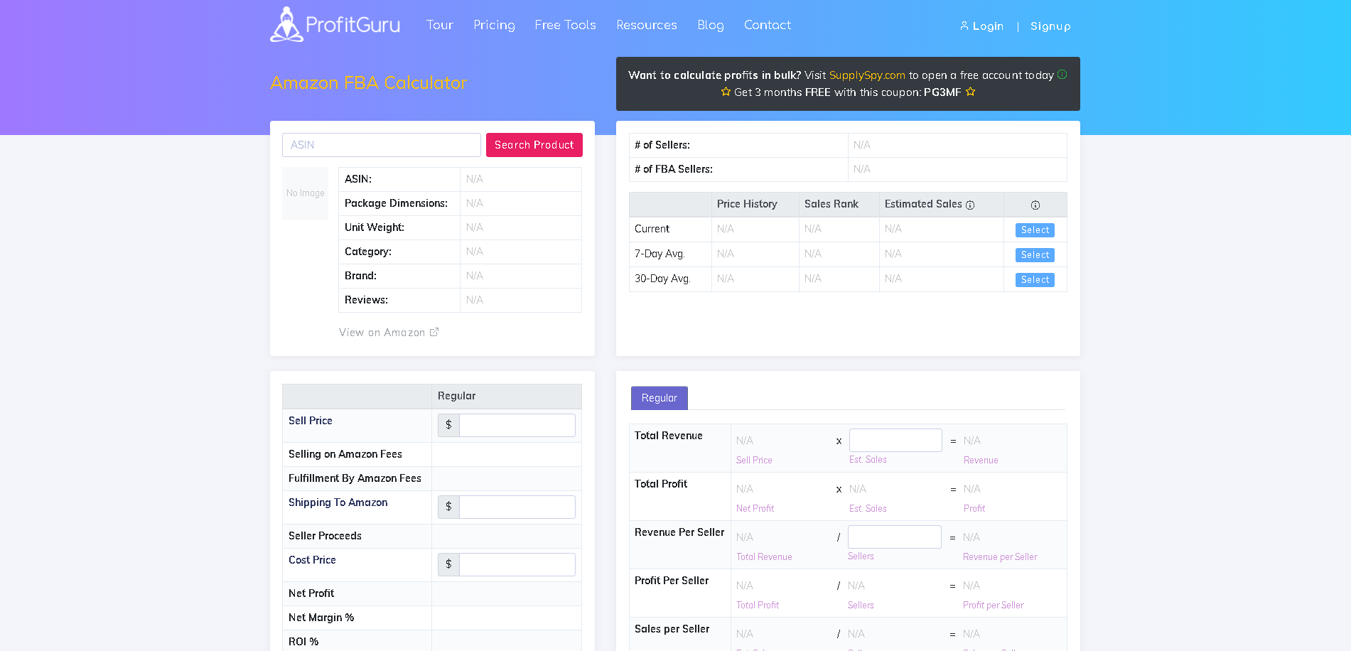The height and width of the screenshot is (651, 1351).
Task: Open the Contact page
Action: tap(767, 25)
